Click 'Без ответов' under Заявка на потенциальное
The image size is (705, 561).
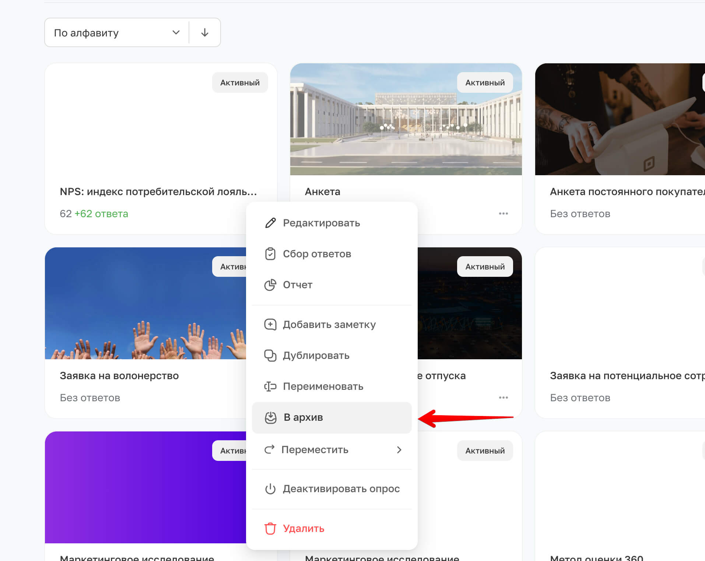[580, 398]
